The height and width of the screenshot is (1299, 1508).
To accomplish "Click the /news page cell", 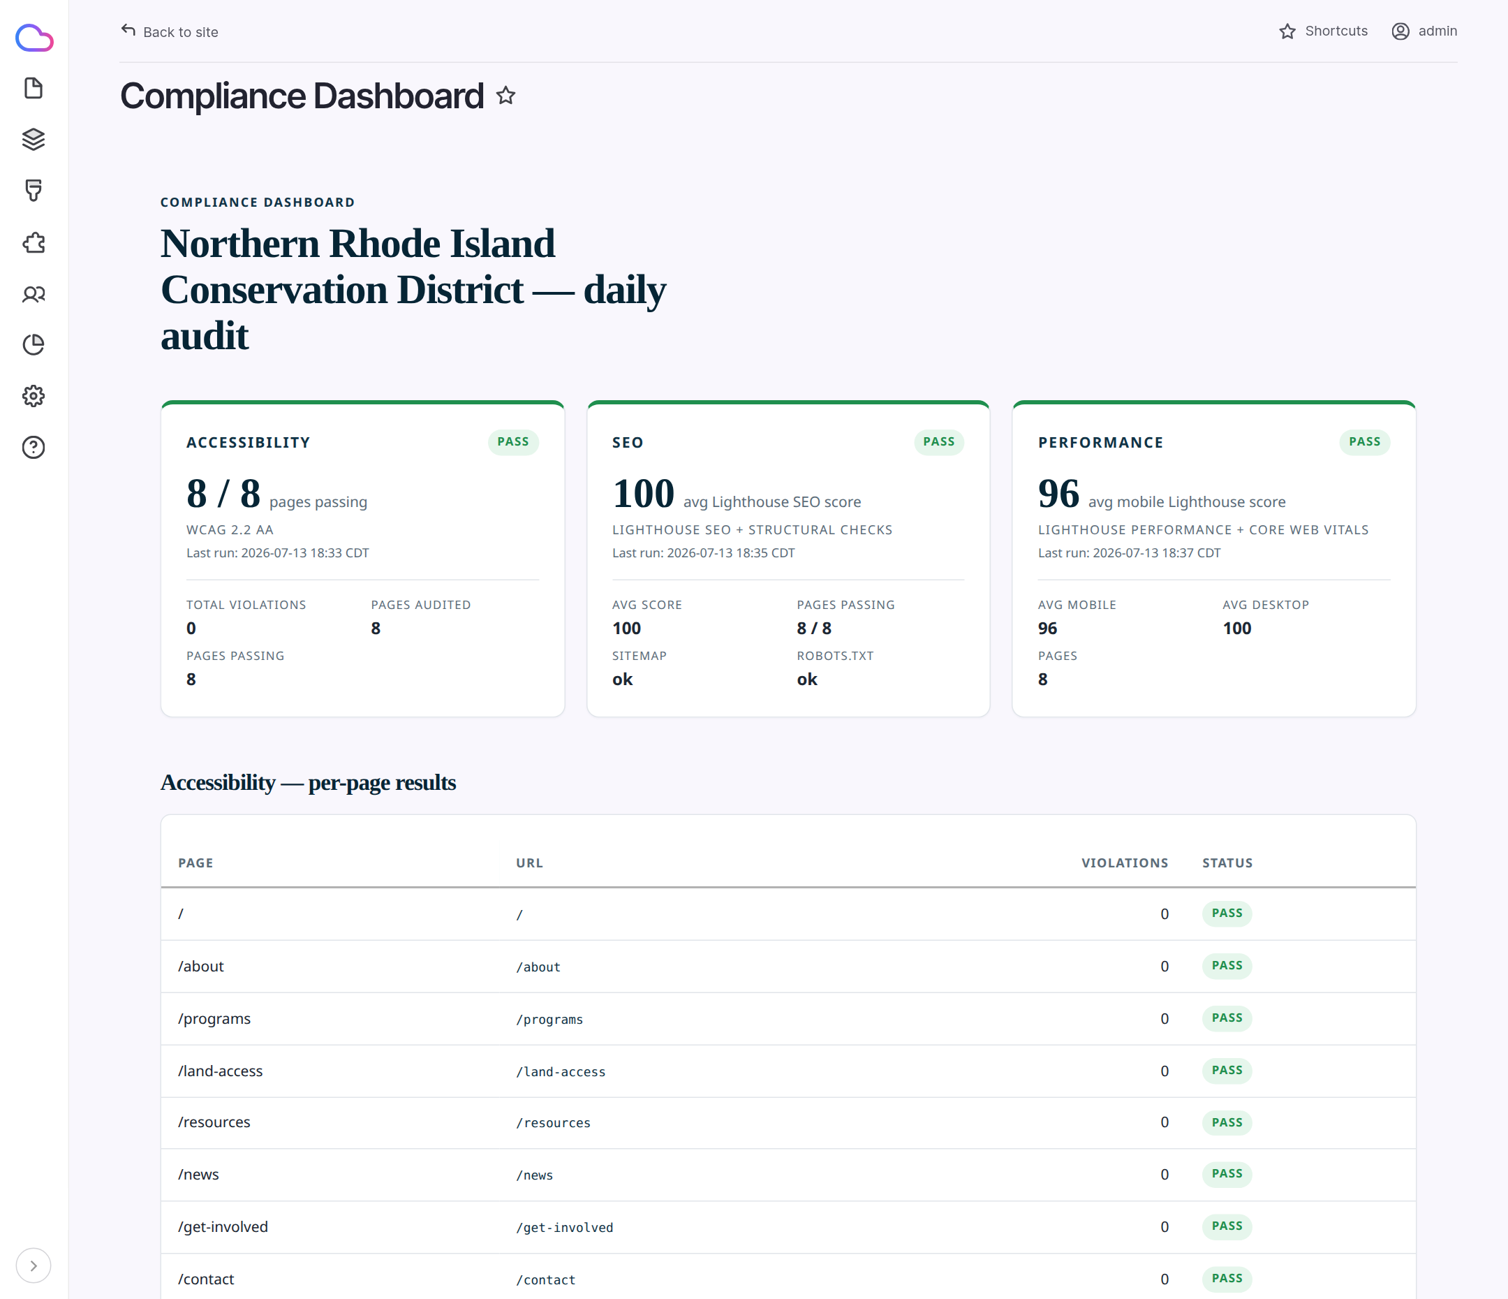I will (198, 1175).
